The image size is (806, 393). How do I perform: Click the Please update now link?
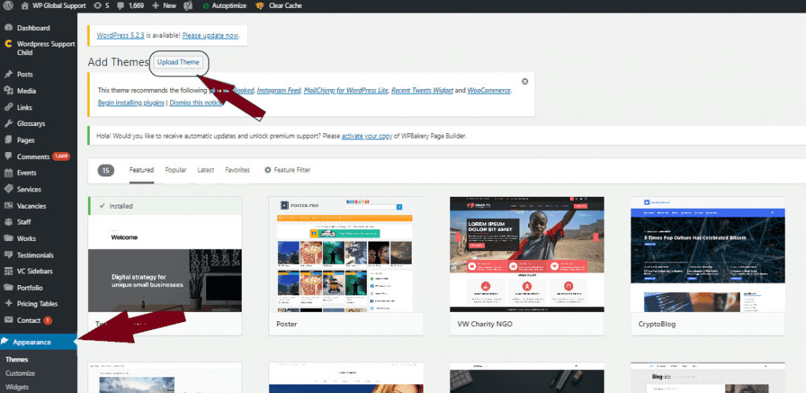coord(210,35)
